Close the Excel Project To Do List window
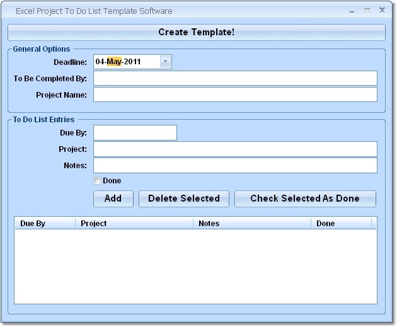Screen dimensions: 397x327 tap(382, 10)
